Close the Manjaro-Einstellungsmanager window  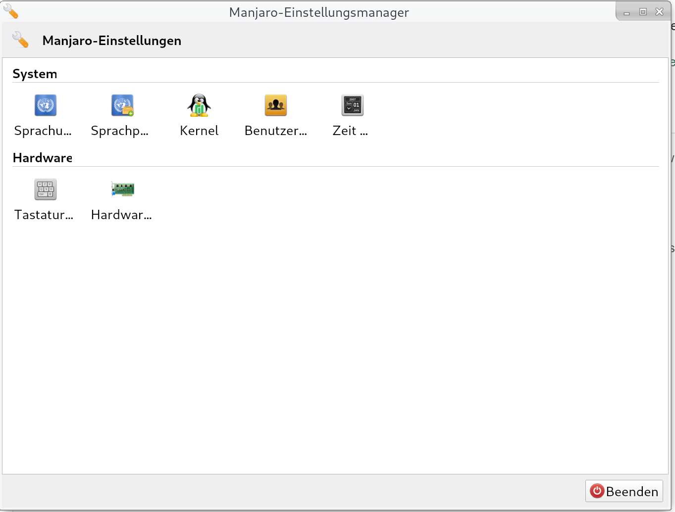(659, 12)
